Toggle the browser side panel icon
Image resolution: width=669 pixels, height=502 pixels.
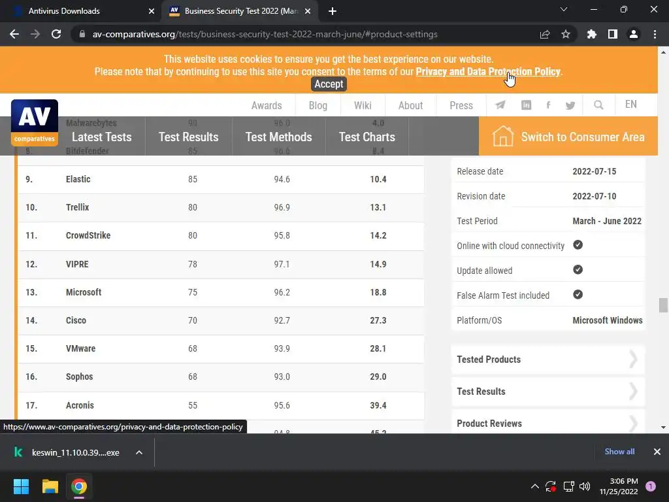click(613, 34)
